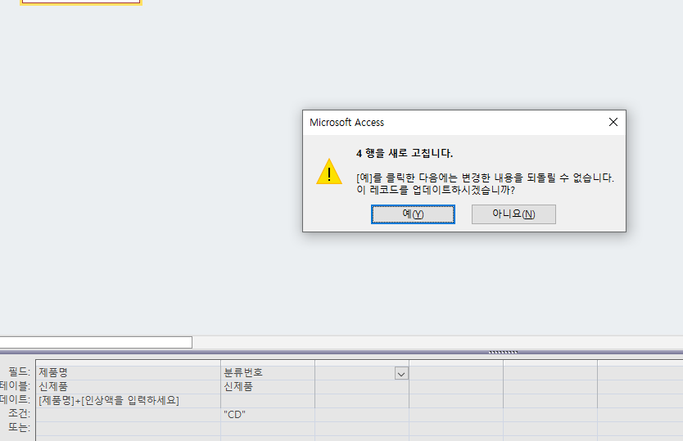This screenshot has height=441, width=683.
Task: Click the yellow warning icon in the dialog
Action: point(329,172)
